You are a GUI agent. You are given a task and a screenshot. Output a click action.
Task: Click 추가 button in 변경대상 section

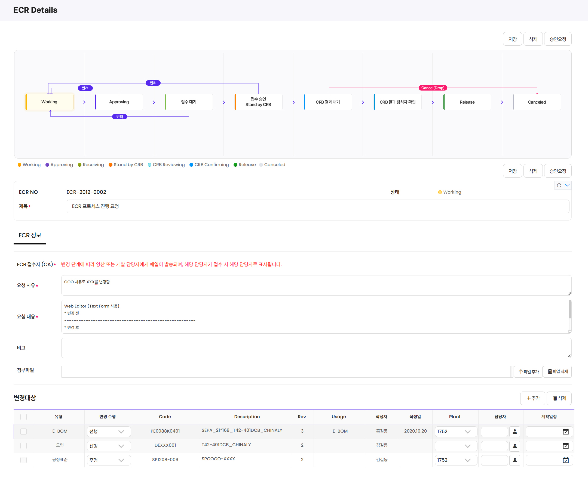532,398
